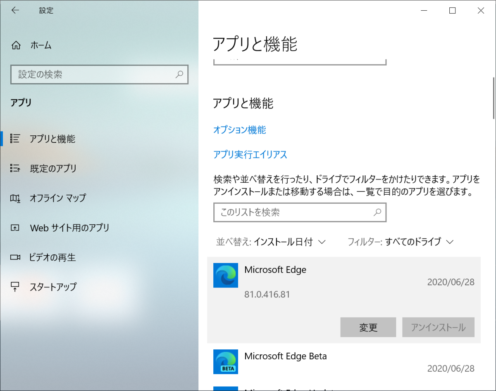
Task: Focus the このリストを検索 input field
Action: click(300, 212)
